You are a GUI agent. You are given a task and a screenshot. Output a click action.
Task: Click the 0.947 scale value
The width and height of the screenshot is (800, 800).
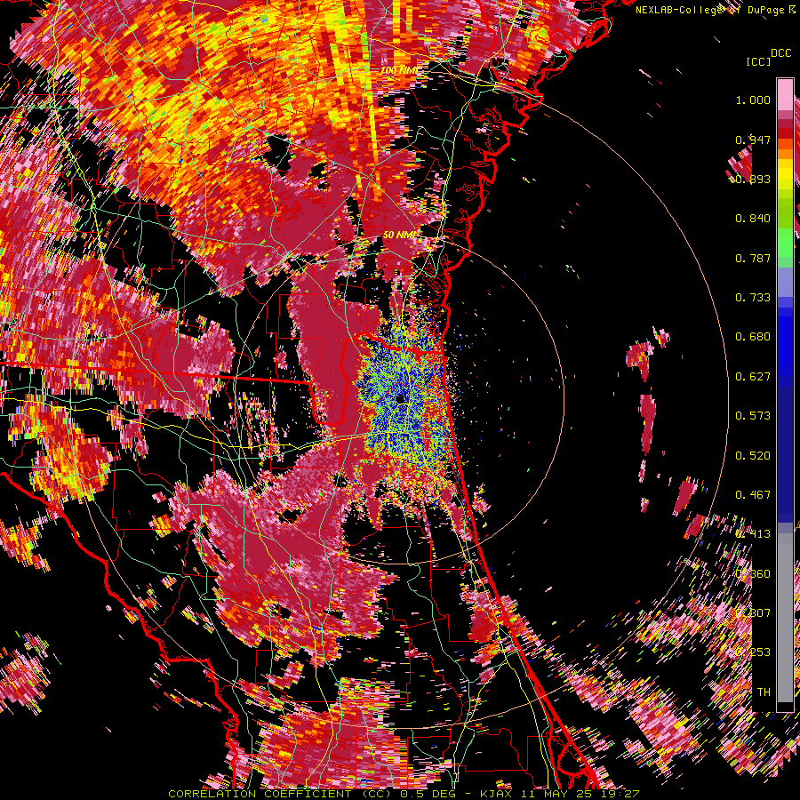tap(753, 140)
